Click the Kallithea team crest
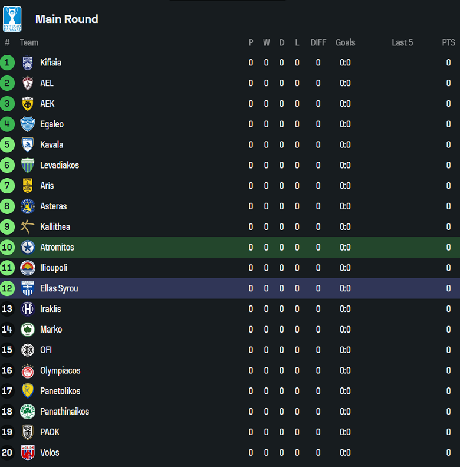This screenshot has width=460, height=467. point(28,227)
